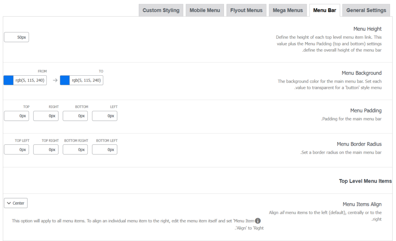The height and width of the screenshot is (241, 396).
Task: Click the Menu Padding TOP field
Action: [17, 116]
